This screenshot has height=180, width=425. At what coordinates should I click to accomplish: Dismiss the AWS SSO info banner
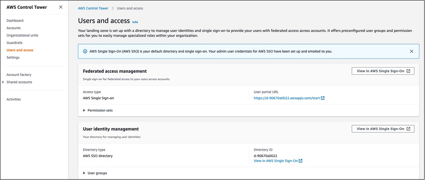point(411,51)
